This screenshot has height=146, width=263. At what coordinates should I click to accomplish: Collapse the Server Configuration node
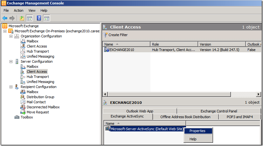pos(11,61)
